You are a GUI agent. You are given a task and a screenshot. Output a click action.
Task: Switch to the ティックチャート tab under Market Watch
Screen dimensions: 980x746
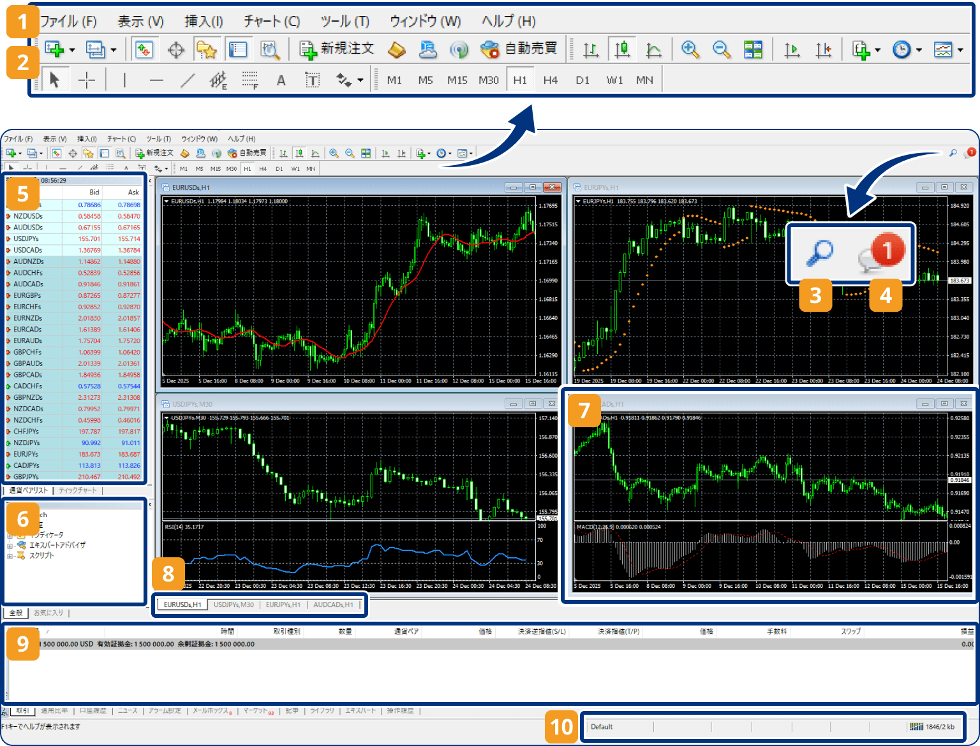78,490
